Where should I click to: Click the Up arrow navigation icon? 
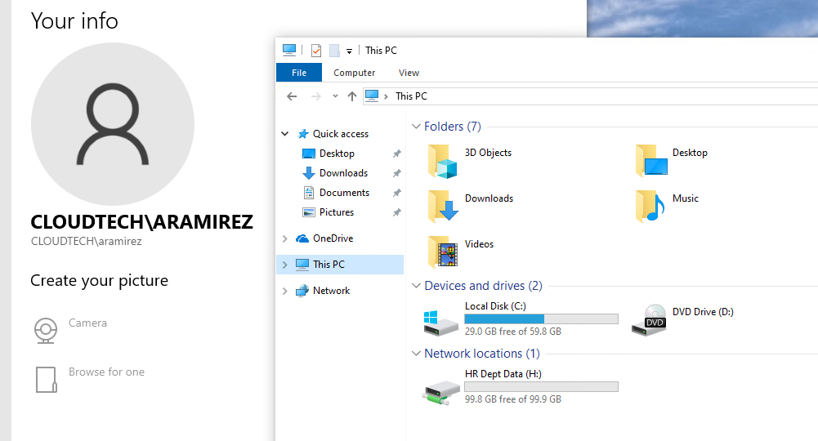click(x=352, y=96)
